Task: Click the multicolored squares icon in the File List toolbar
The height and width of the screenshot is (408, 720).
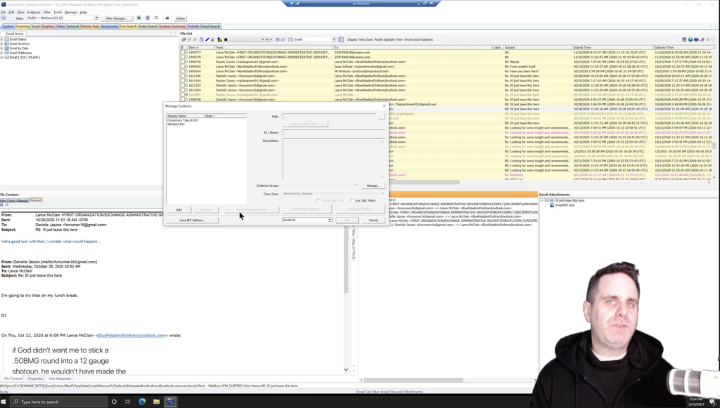Action: click(219, 40)
